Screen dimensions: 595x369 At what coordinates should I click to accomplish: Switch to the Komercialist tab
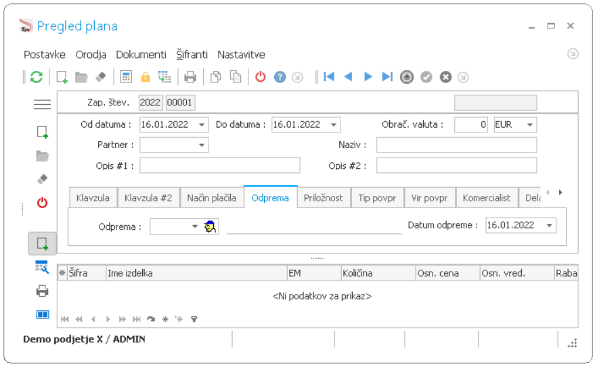coord(487,198)
